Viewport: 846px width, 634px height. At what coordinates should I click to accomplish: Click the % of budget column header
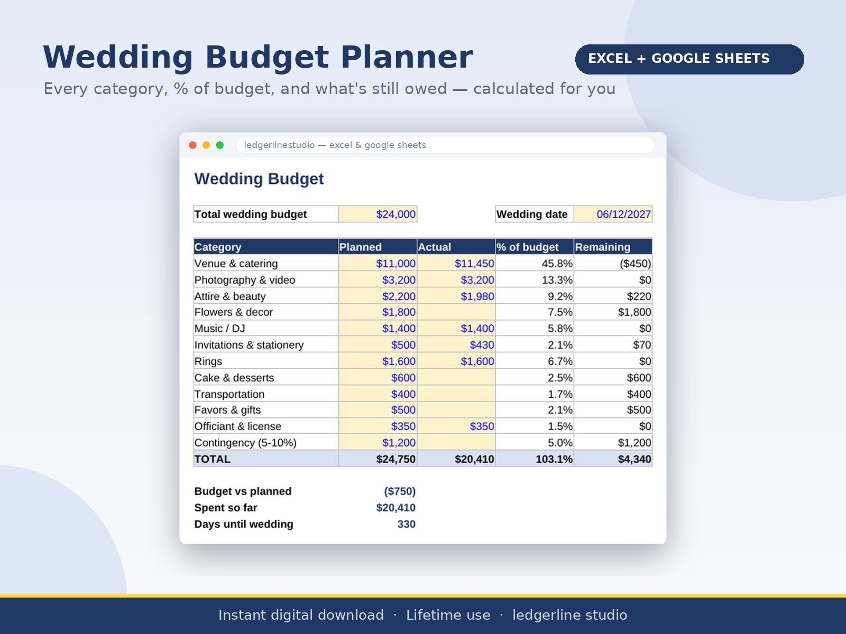pos(535,247)
